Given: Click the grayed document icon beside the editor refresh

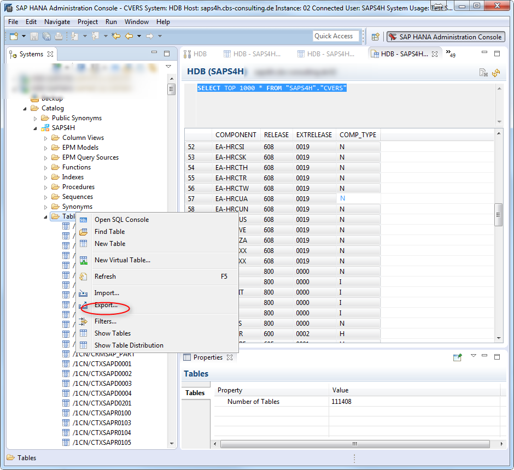Looking at the screenshot, I should tap(483, 72).
